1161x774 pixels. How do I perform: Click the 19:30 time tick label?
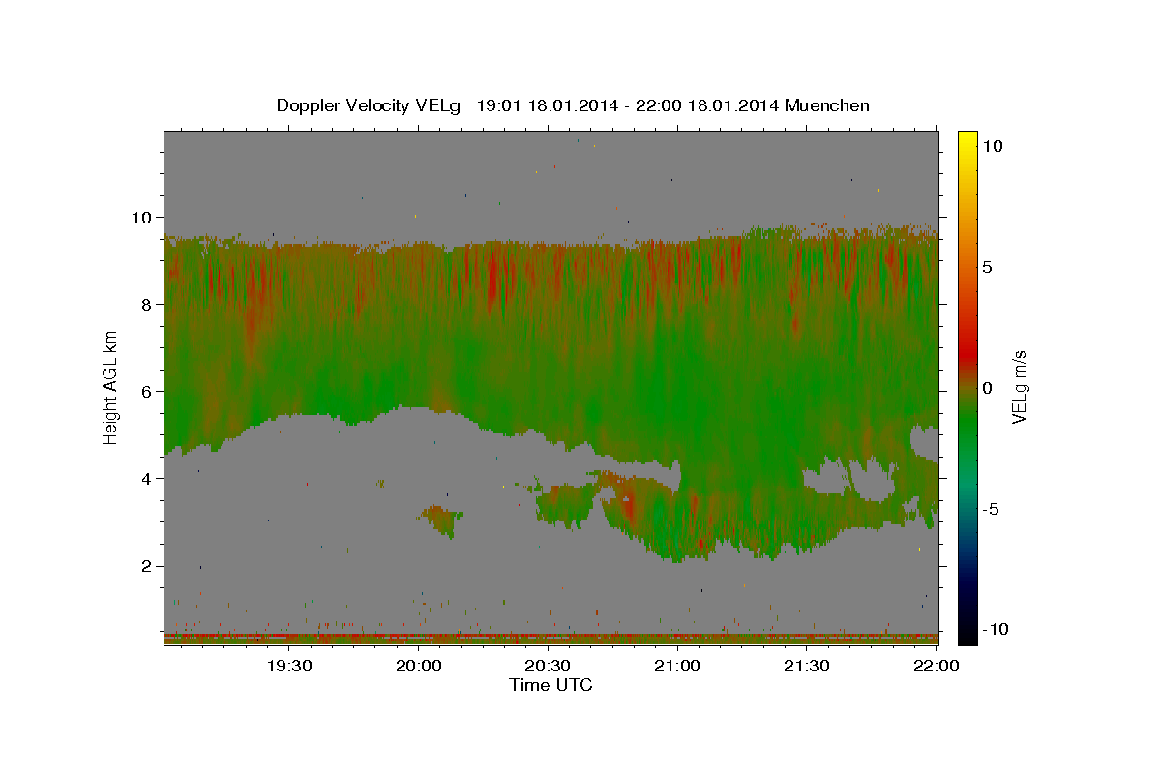289,667
